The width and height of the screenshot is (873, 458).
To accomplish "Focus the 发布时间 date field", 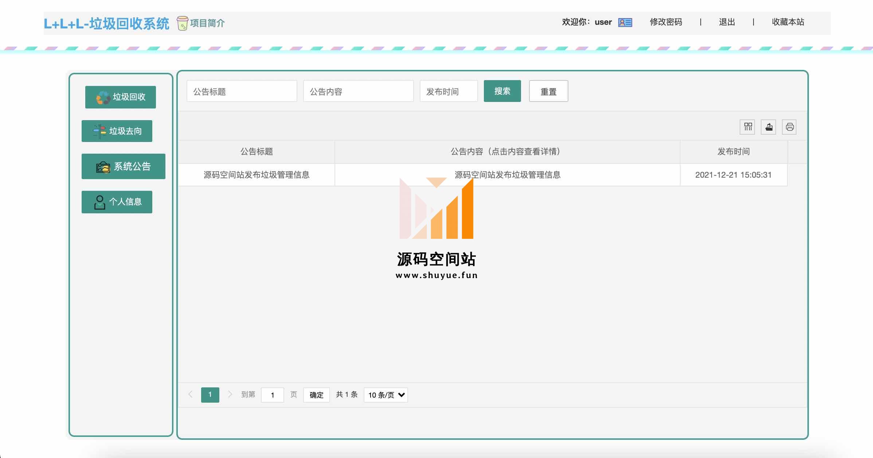I will click(x=449, y=91).
